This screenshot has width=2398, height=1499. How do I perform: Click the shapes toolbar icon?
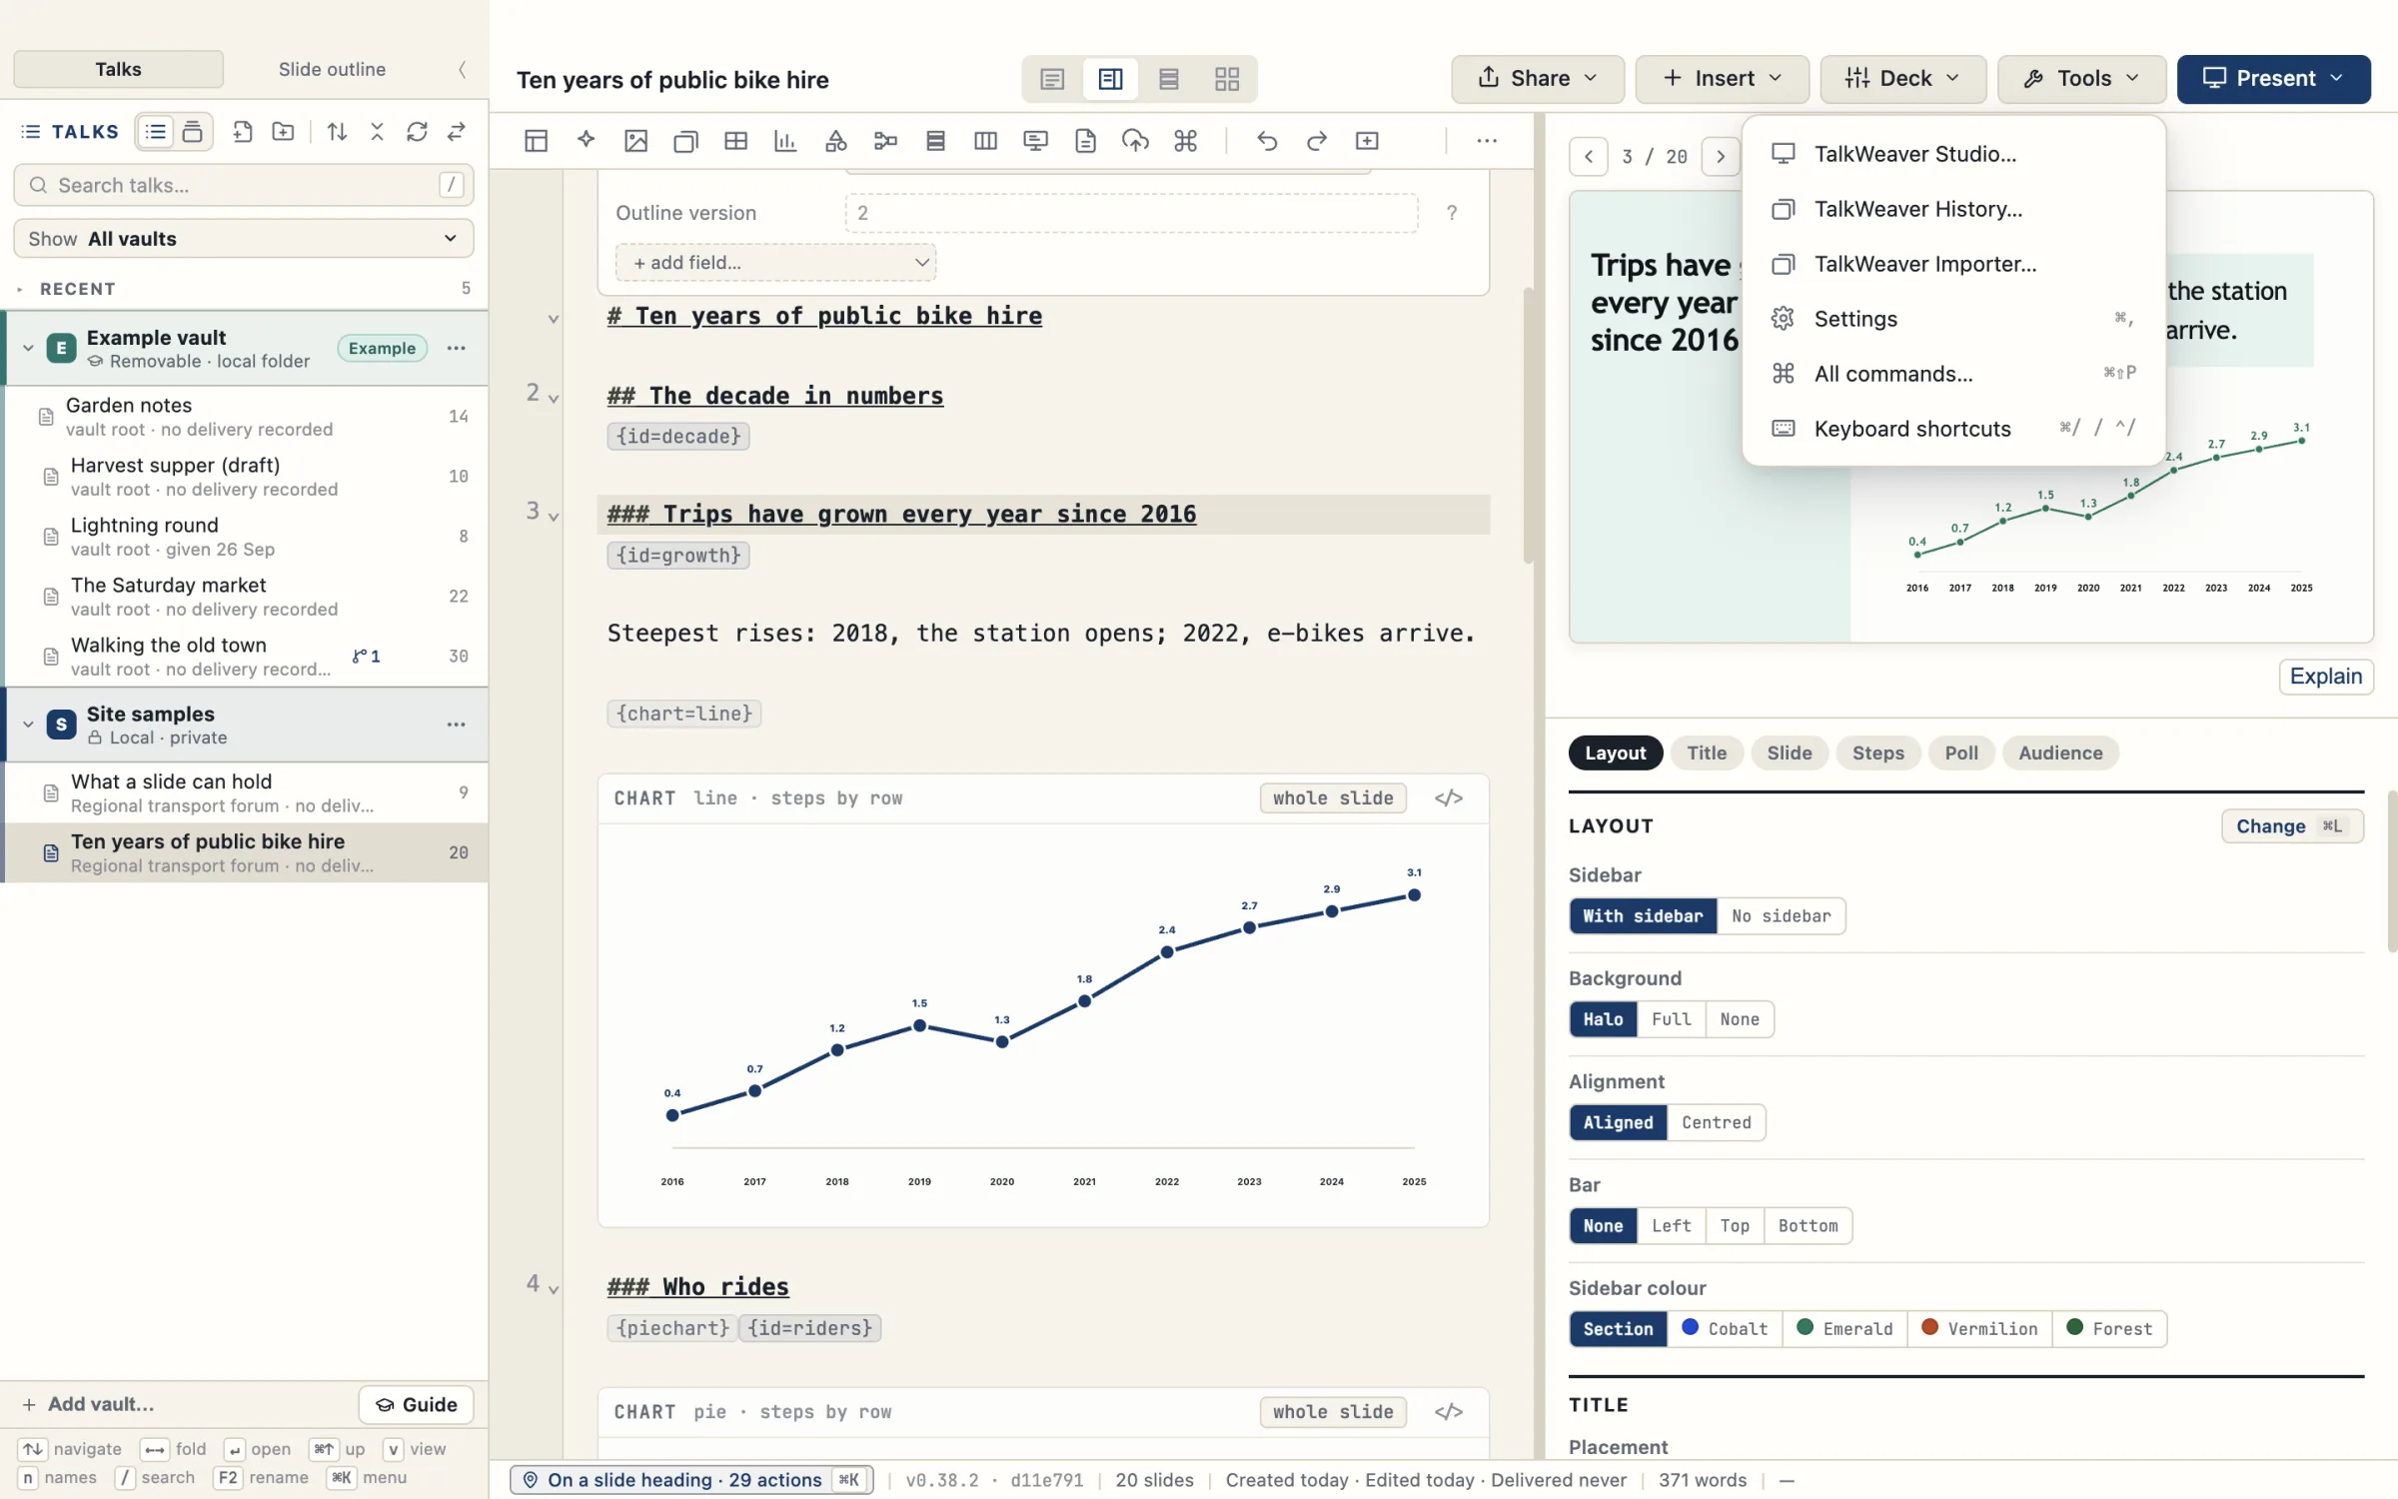pos(836,141)
